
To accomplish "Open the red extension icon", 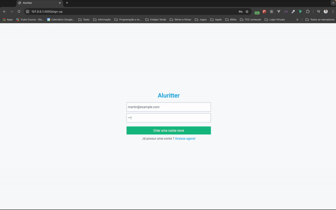I will [x=264, y=12].
